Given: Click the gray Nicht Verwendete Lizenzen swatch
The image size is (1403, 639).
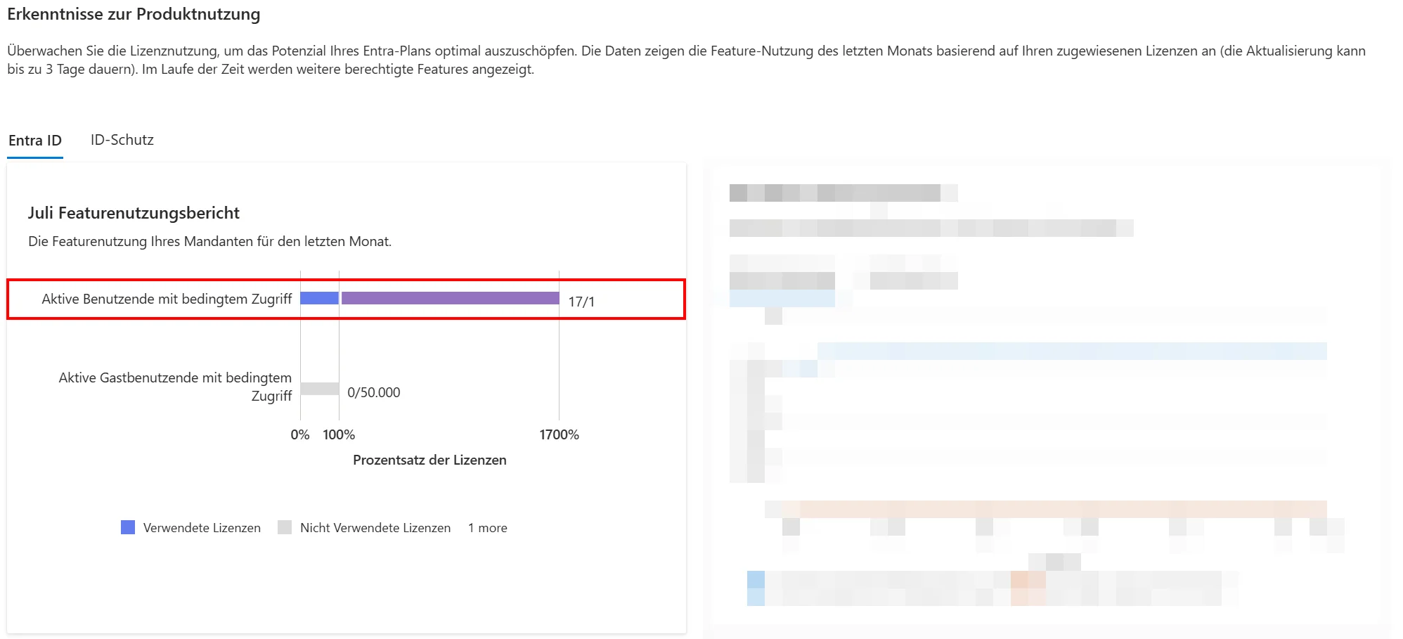Looking at the screenshot, I should [x=285, y=527].
